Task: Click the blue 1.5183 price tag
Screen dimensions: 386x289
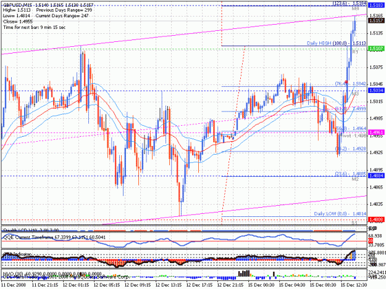Action: (x=376, y=6)
